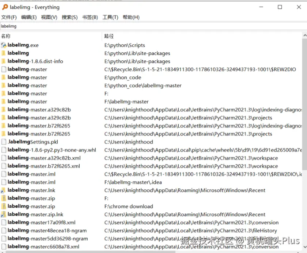Viewport: 307px width, 253px height.
Task: Select the .labelImgSettings.pkl file icon
Action: tap(4, 142)
